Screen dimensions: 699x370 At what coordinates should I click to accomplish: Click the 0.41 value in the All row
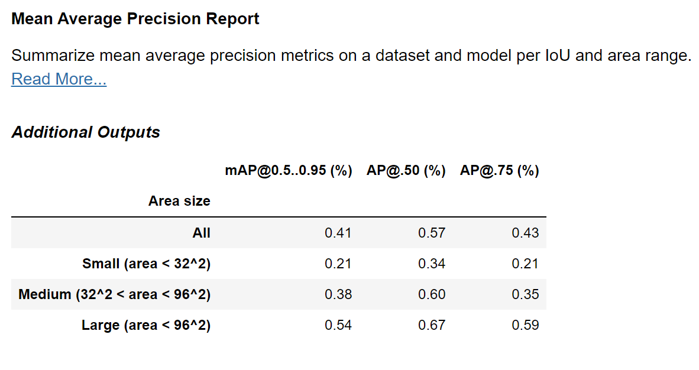(x=338, y=233)
